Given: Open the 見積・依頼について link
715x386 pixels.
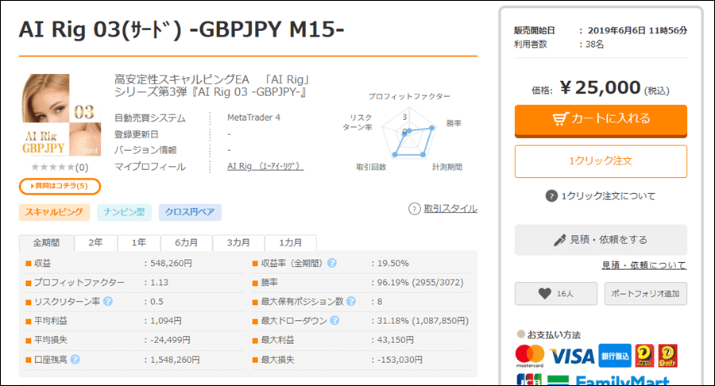Looking at the screenshot, I should [x=643, y=265].
